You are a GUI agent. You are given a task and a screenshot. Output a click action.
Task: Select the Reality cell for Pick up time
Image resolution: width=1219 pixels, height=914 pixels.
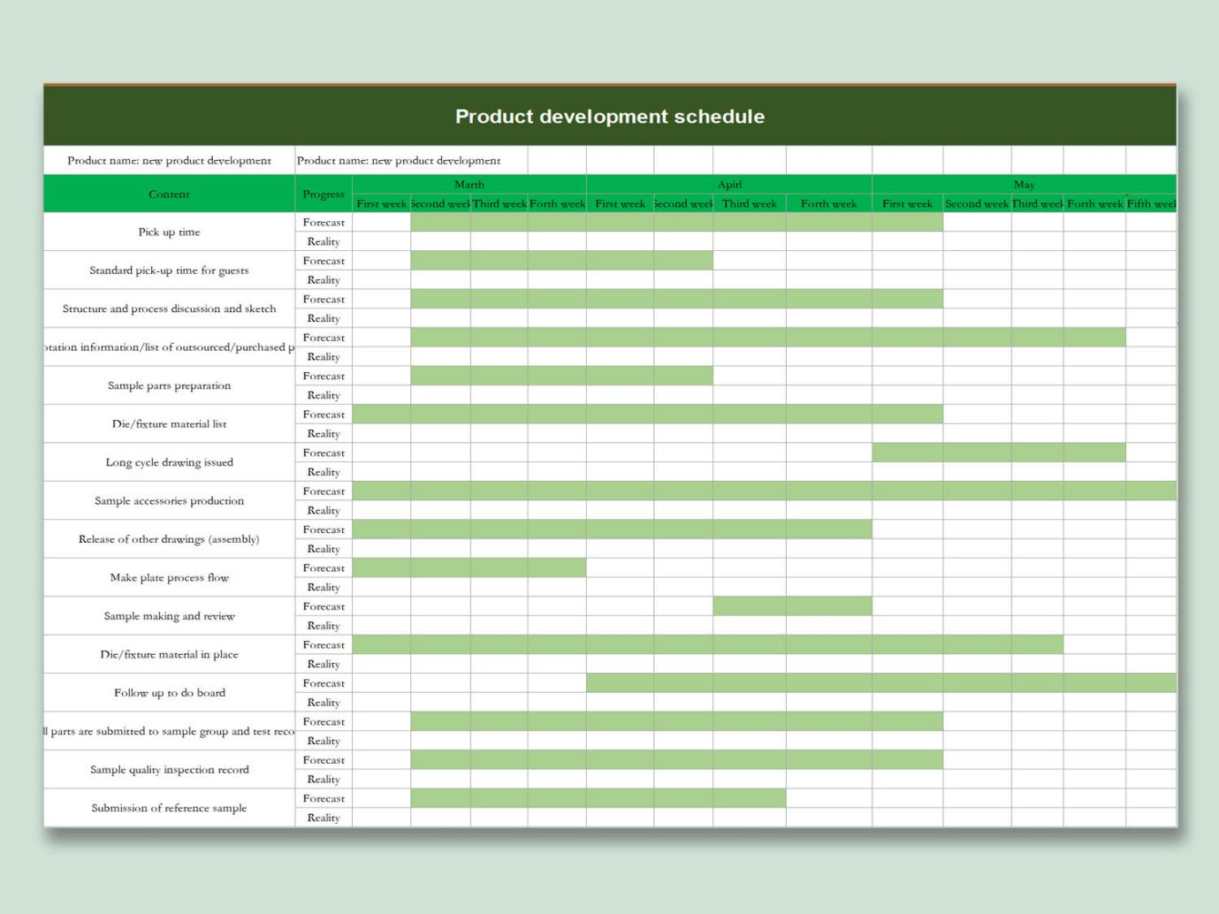pyautogui.click(x=324, y=241)
